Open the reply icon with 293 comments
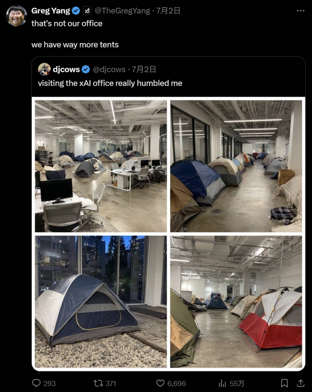Viewport: 312px width, 392px height. pos(37,383)
